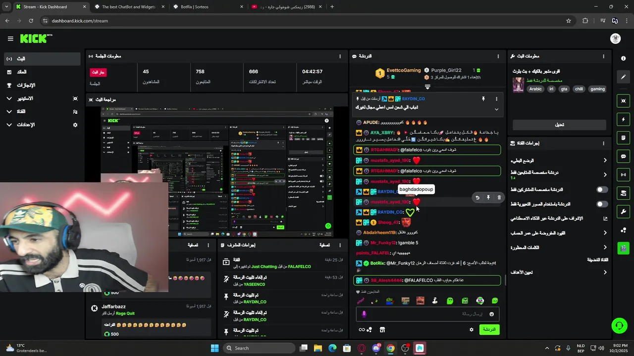Open the shop icon below the chat box
Image resolution: width=634 pixels, height=356 pixels.
click(x=382, y=330)
